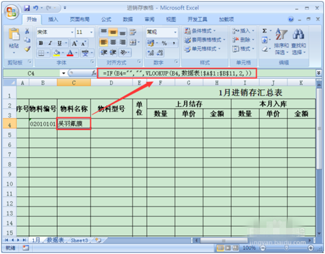Toggle underline formatting
The height and width of the screenshot is (254, 325).
(60, 43)
